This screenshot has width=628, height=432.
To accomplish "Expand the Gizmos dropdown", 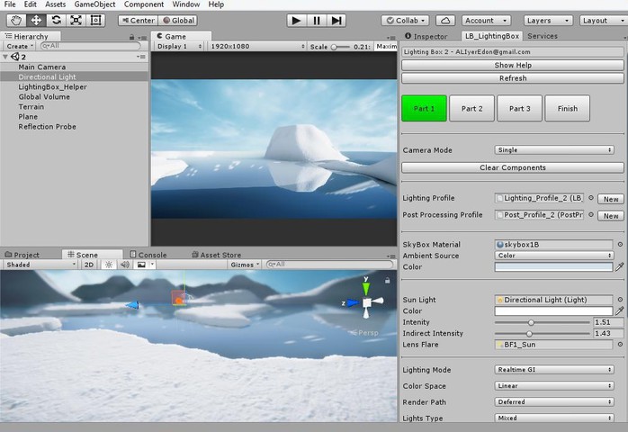I will coord(245,265).
